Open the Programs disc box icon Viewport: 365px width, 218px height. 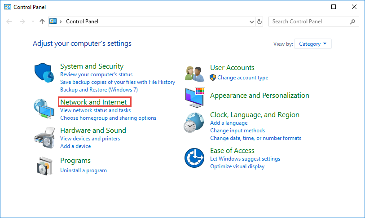point(44,166)
